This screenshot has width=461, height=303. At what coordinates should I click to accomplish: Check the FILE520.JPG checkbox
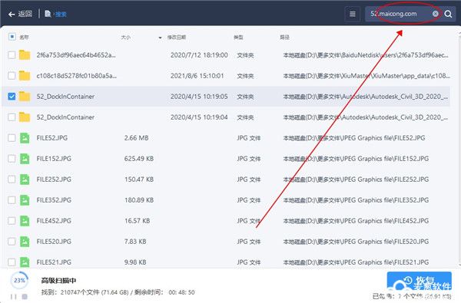pos(12,242)
